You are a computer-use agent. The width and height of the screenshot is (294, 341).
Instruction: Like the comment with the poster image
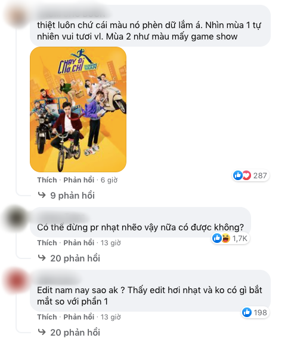pos(47,180)
